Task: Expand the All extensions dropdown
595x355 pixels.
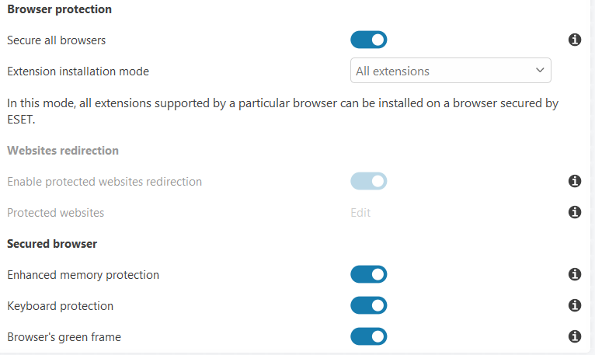Action: click(451, 71)
